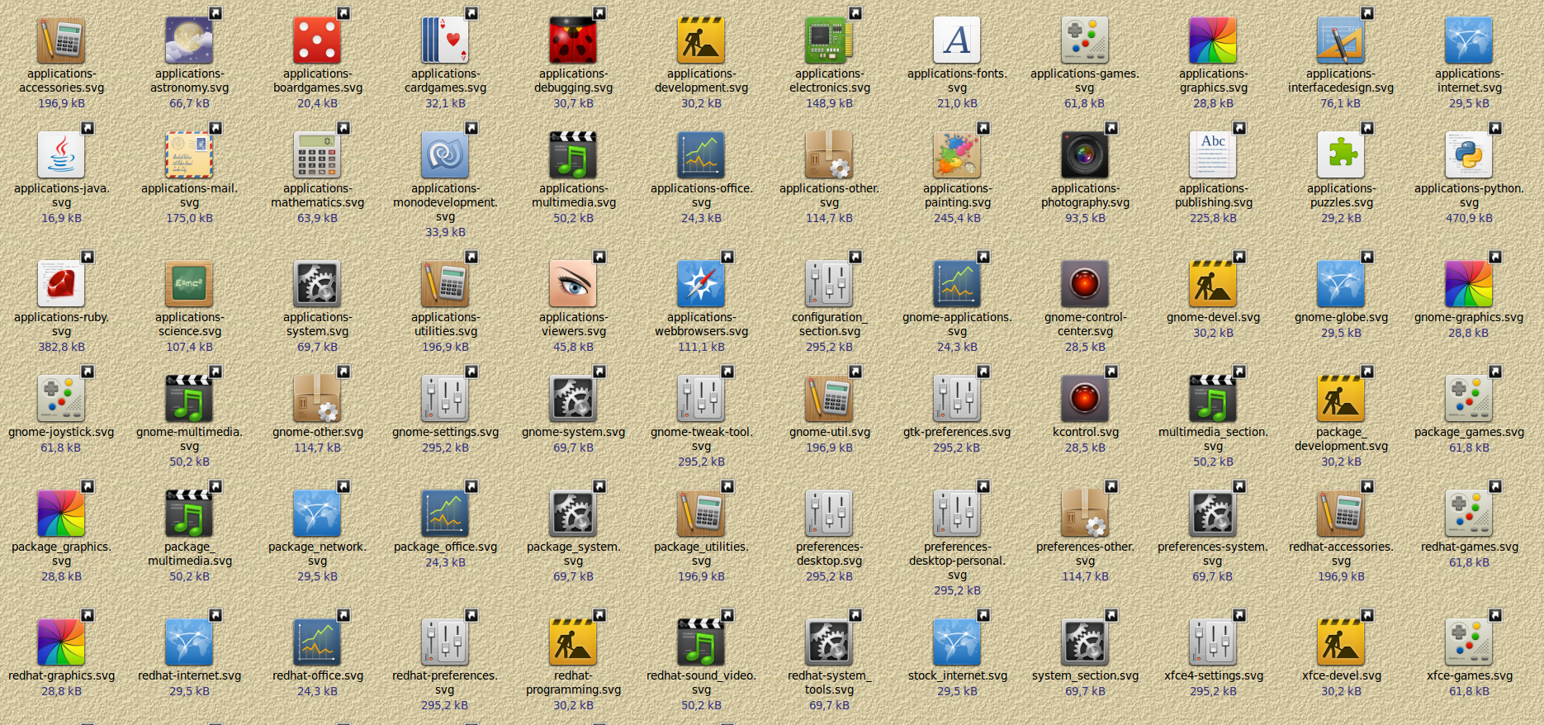Screen dimensions: 1544x725
Task: Click the gnome-applications.svg chart icon
Action: tap(957, 283)
